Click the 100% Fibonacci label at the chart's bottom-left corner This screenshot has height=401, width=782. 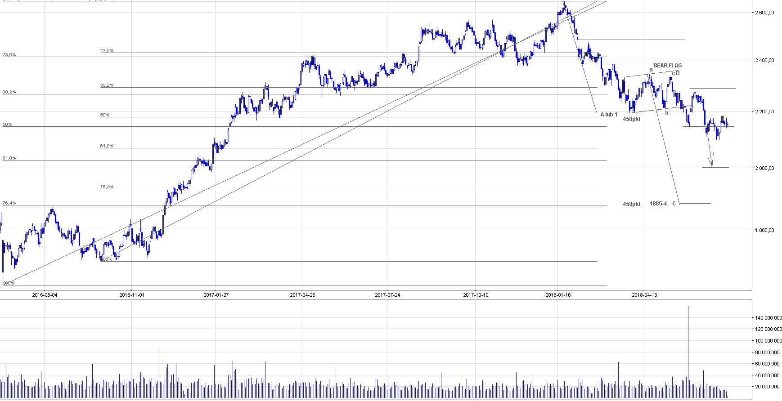click(x=9, y=283)
